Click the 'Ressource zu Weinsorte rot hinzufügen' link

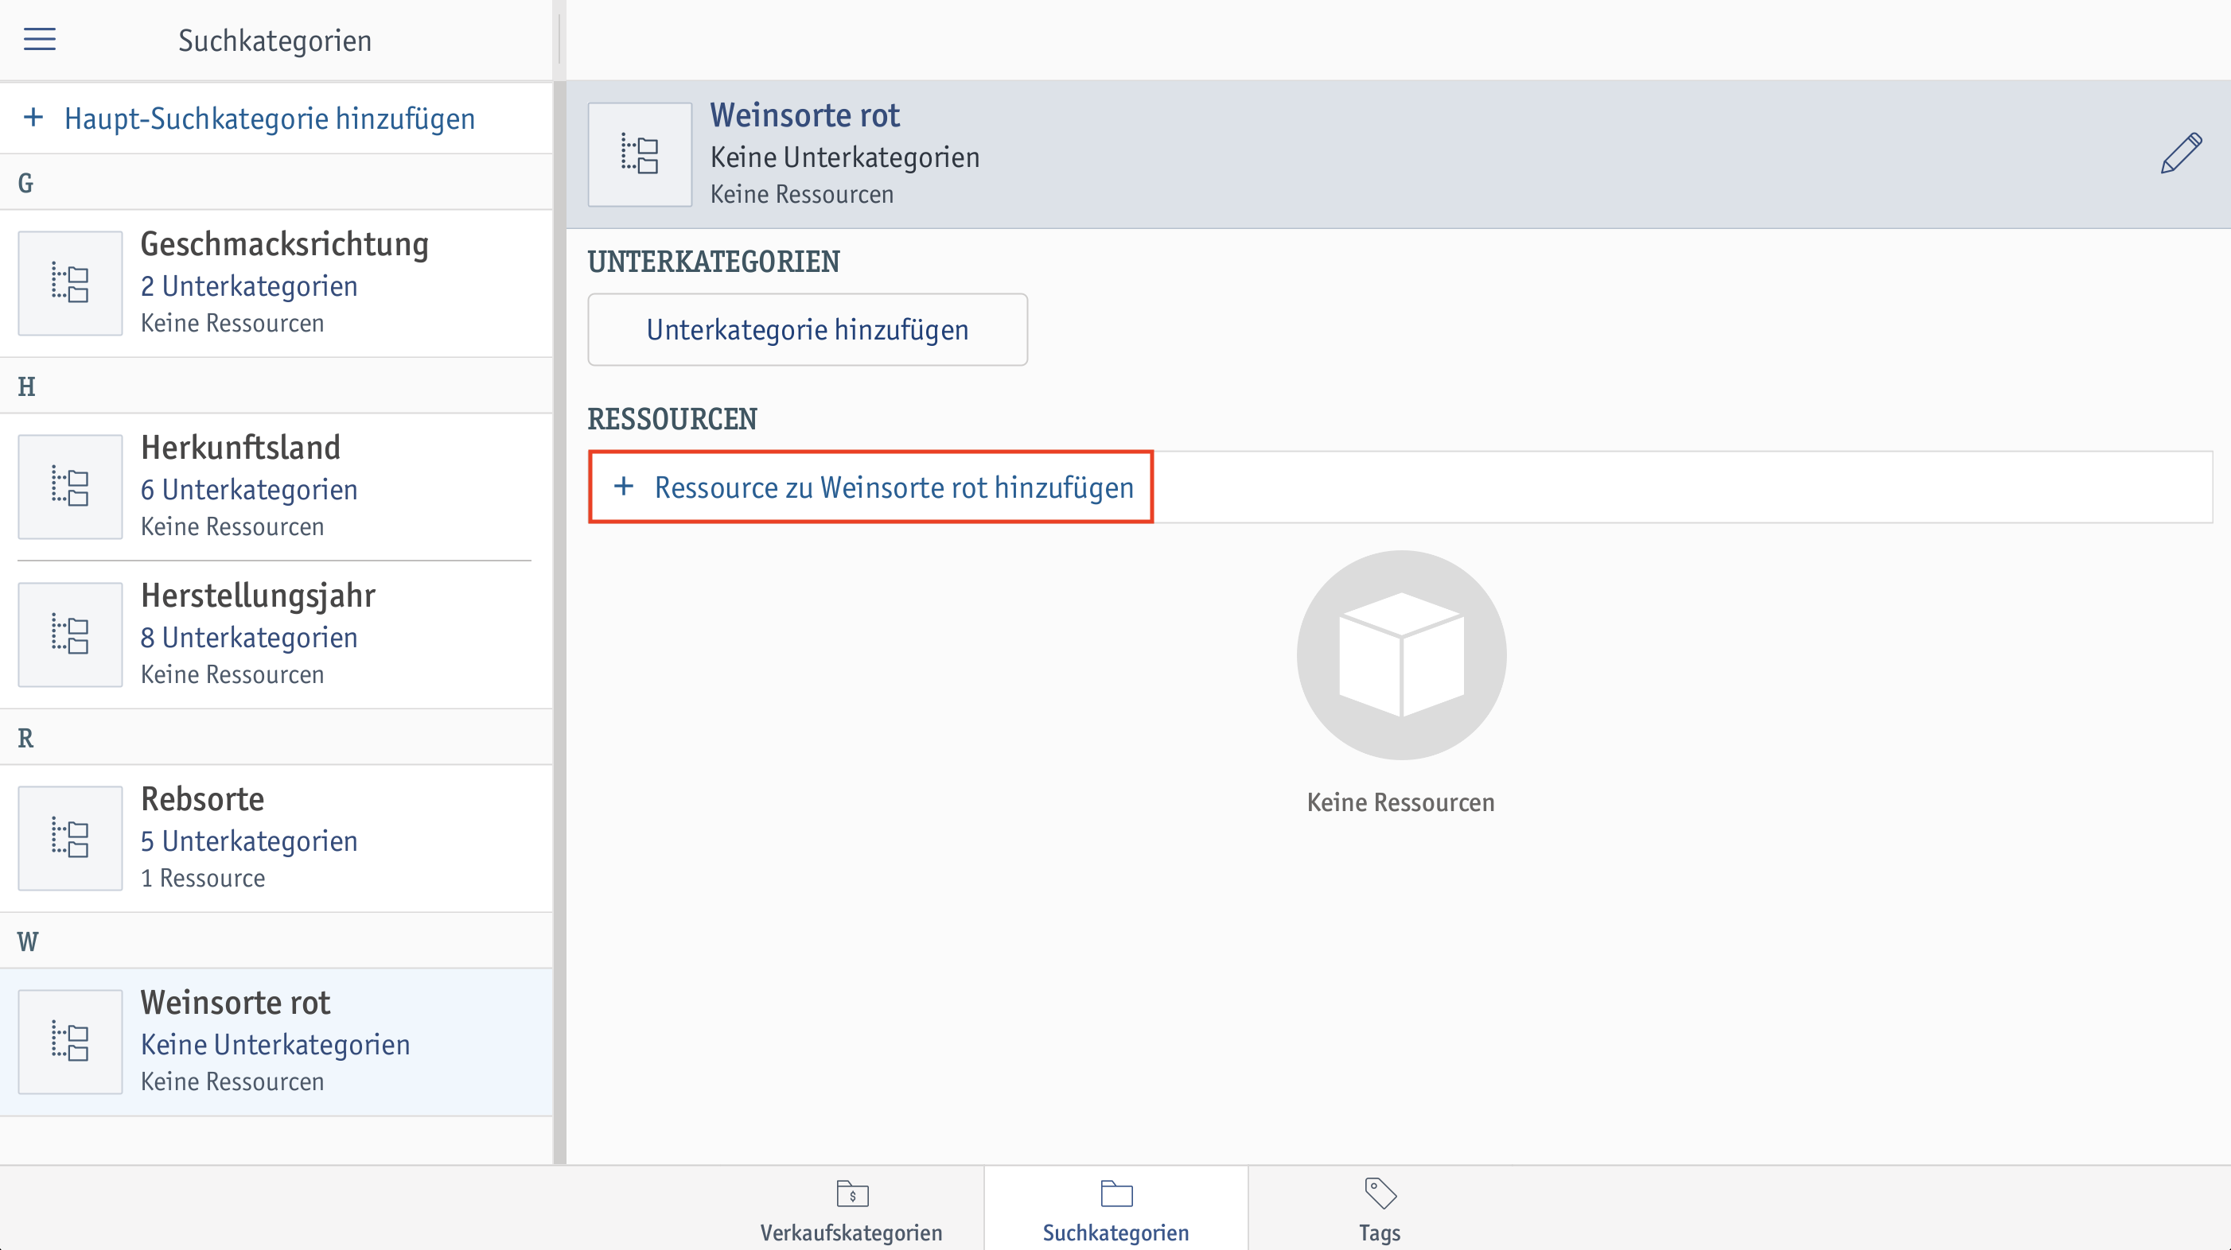click(x=894, y=487)
